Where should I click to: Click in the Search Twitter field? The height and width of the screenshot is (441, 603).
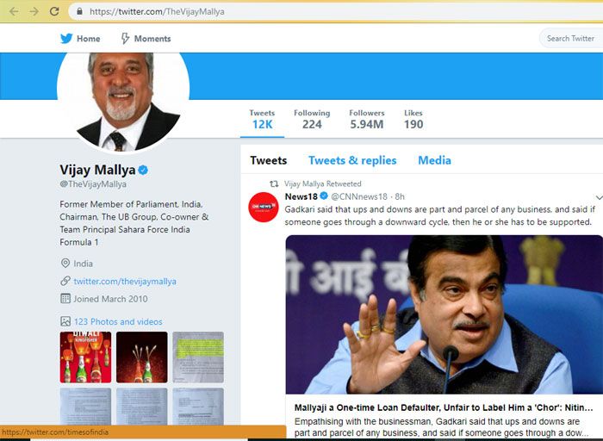[x=571, y=39]
